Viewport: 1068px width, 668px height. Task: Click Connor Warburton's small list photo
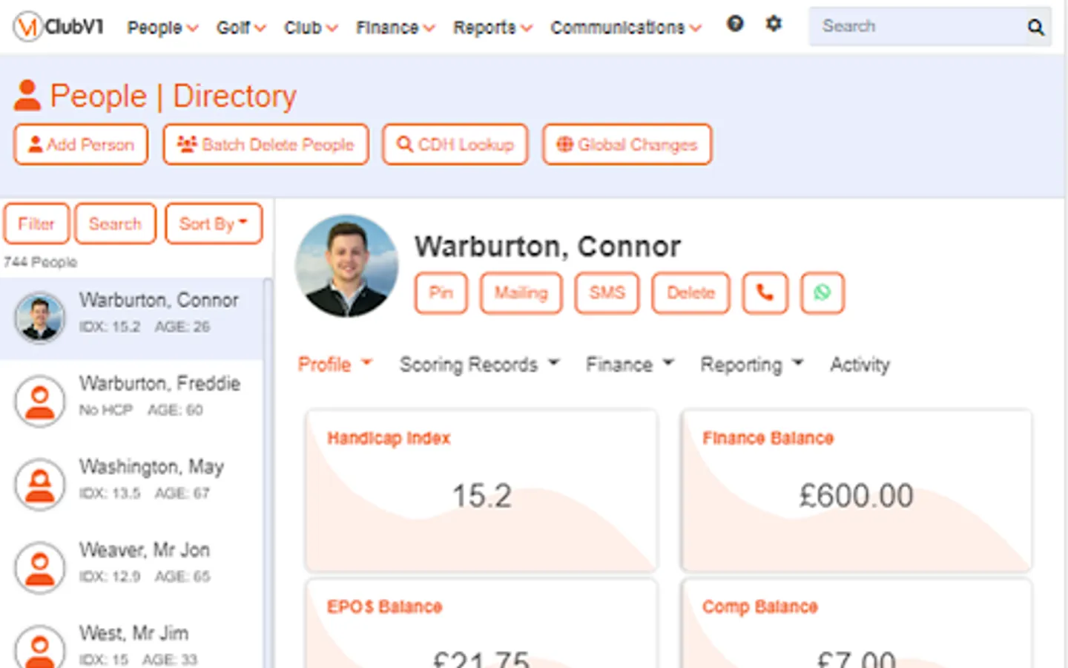tap(40, 318)
